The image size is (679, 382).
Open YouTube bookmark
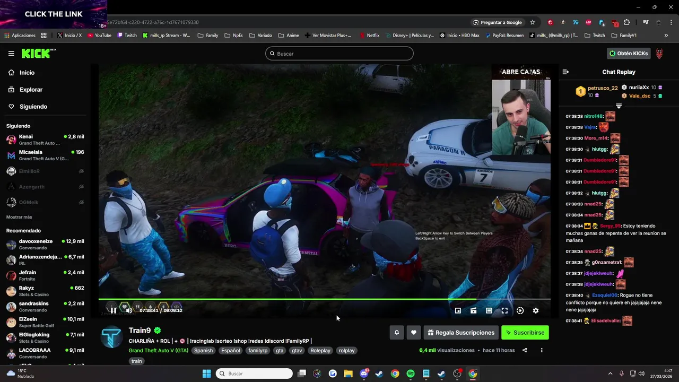pyautogui.click(x=99, y=36)
